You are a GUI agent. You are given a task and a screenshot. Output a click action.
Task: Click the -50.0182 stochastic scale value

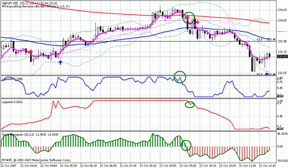[x=282, y=161]
